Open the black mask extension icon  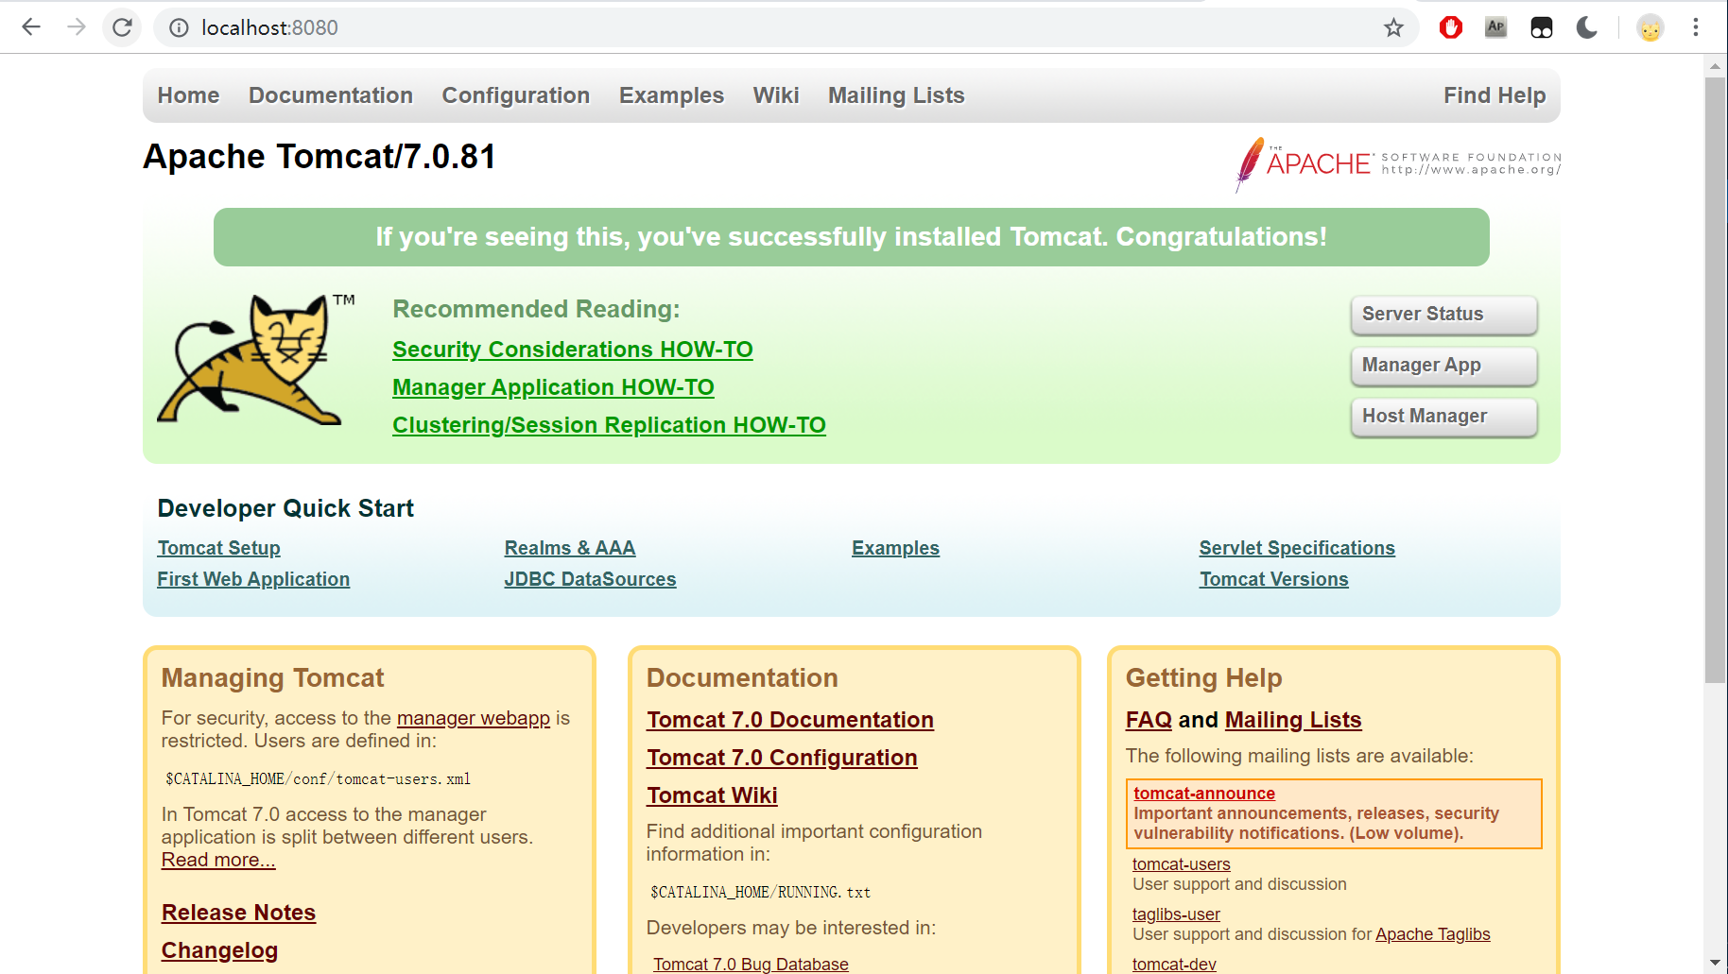1542,27
